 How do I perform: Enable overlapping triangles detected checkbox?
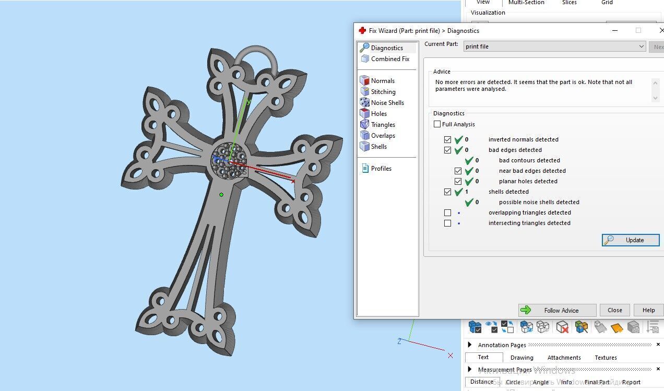click(447, 212)
